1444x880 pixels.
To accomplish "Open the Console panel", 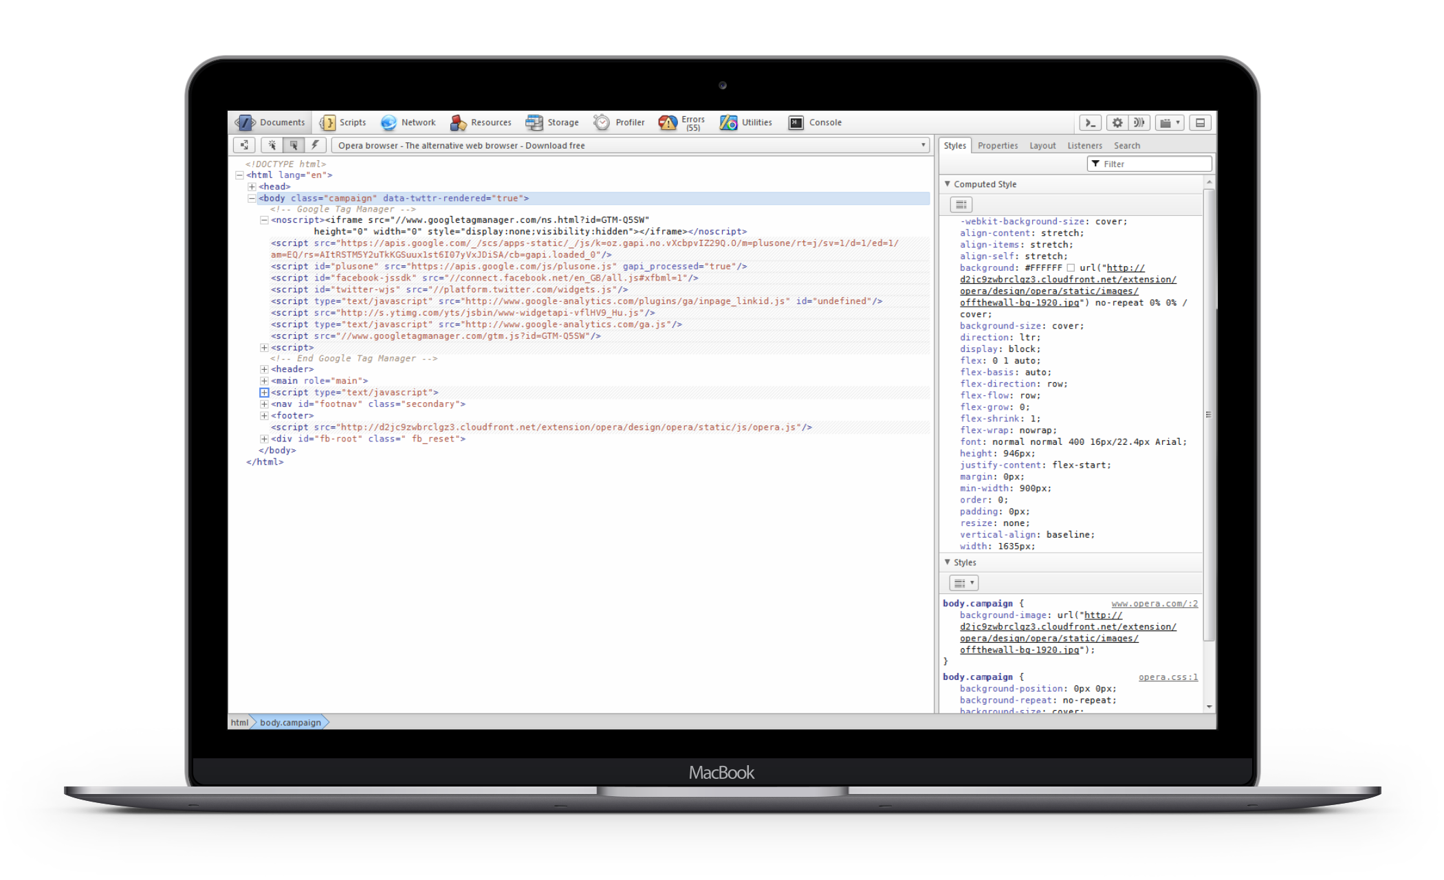I will [x=815, y=122].
